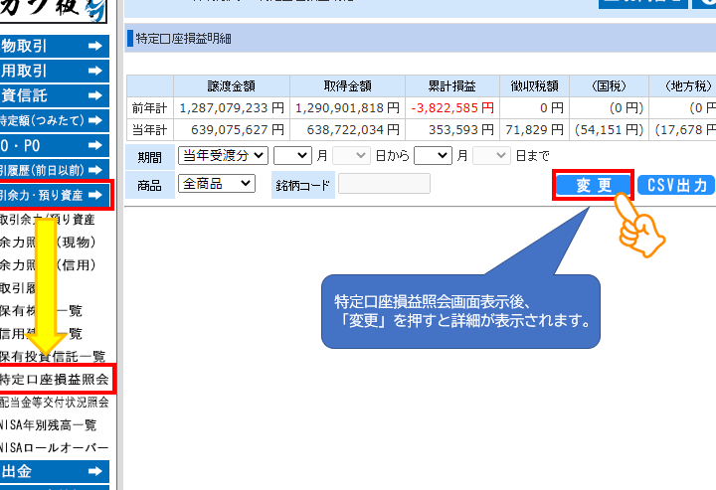Open the disabled start day dropdown
The height and width of the screenshot is (490, 716).
(351, 155)
